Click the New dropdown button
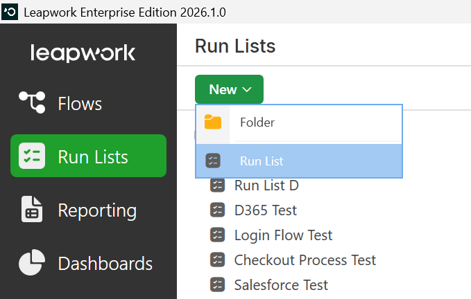This screenshot has height=299, width=471. coord(229,89)
